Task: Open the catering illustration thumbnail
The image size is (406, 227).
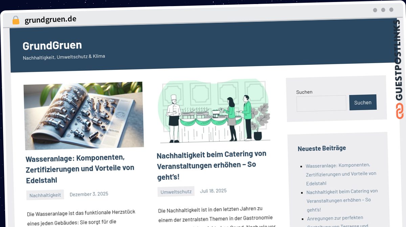Action: point(215,111)
